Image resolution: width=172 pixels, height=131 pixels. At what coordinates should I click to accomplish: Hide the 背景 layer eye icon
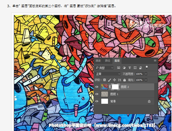pyautogui.click(x=97, y=101)
